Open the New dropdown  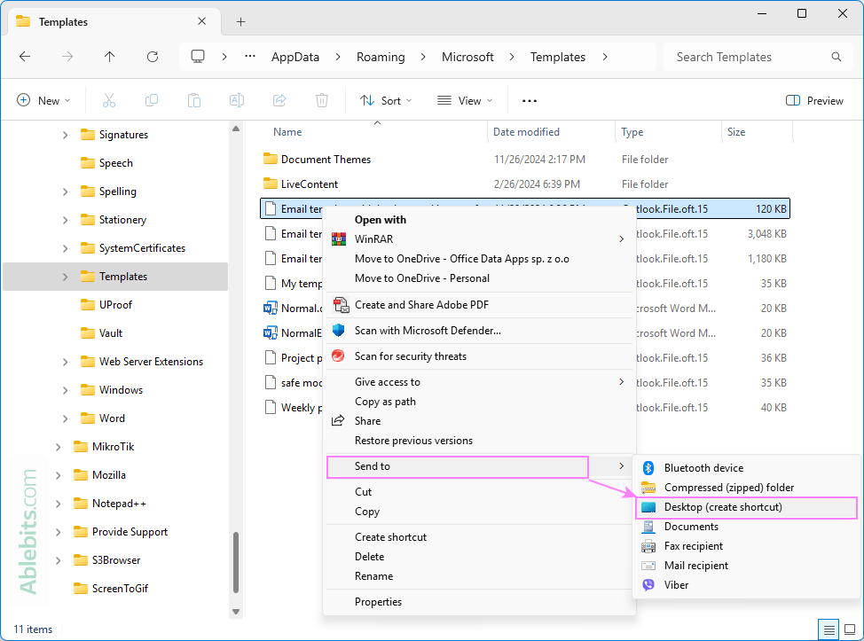click(x=43, y=101)
